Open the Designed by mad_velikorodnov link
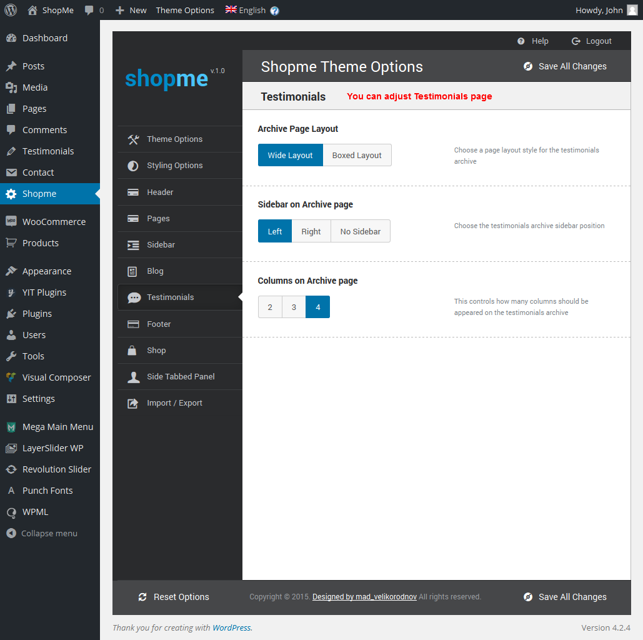 [x=364, y=597]
